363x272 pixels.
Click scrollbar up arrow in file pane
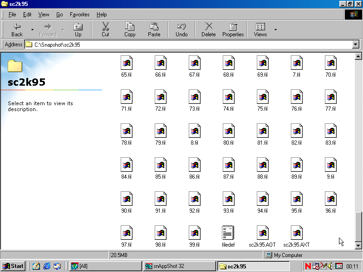pyautogui.click(x=358, y=56)
